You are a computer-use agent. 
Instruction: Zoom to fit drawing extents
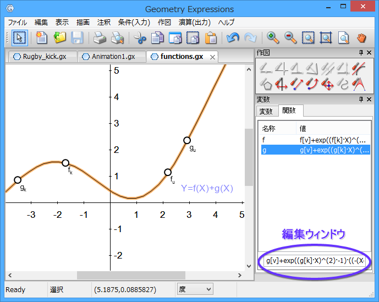pyautogui.click(x=326, y=38)
